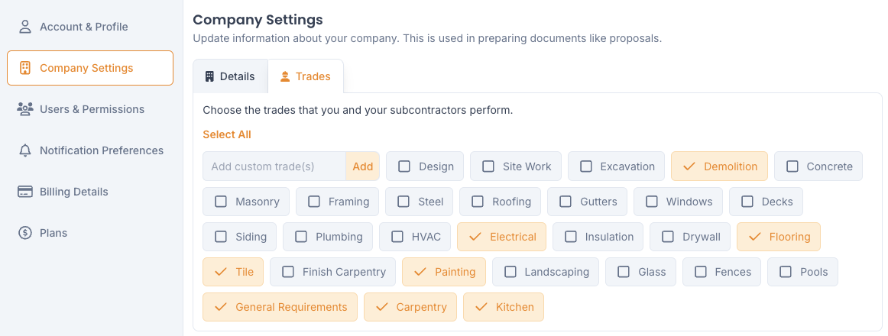
Task: Click the Users & Permissions group icon
Action: pyautogui.click(x=25, y=109)
